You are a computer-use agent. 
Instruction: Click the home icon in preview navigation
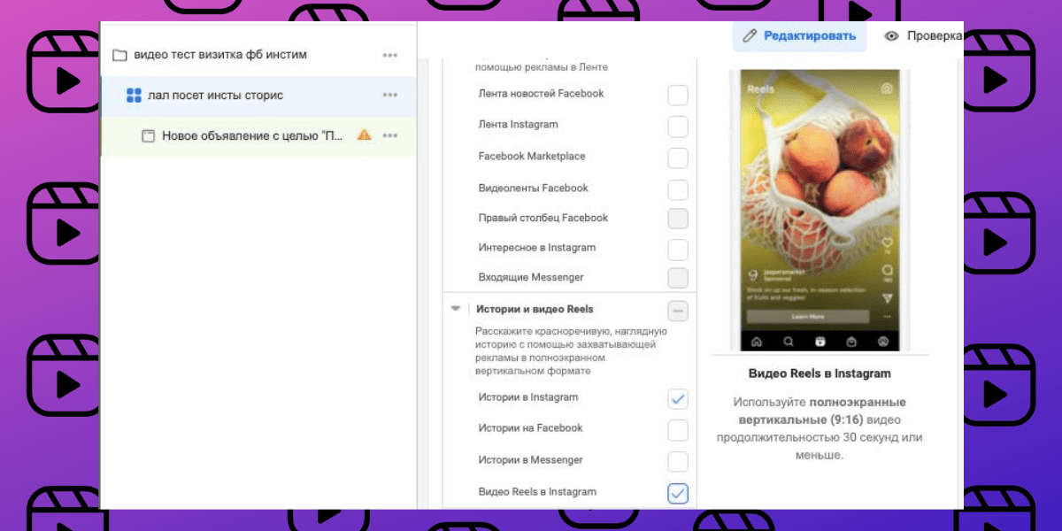pyautogui.click(x=756, y=341)
